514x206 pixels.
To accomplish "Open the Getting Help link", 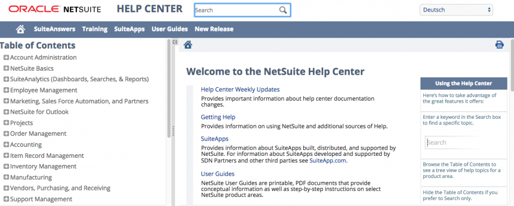I will pyautogui.click(x=218, y=117).
